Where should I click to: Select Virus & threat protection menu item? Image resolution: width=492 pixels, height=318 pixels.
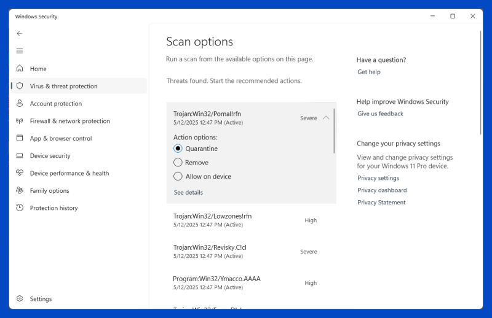(x=79, y=86)
